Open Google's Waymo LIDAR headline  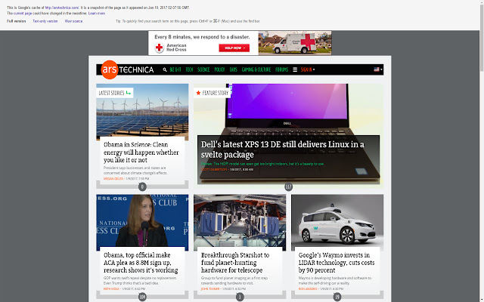(x=337, y=263)
